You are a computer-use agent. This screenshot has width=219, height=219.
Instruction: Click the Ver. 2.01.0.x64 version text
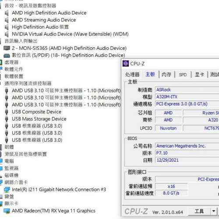pos(168,212)
